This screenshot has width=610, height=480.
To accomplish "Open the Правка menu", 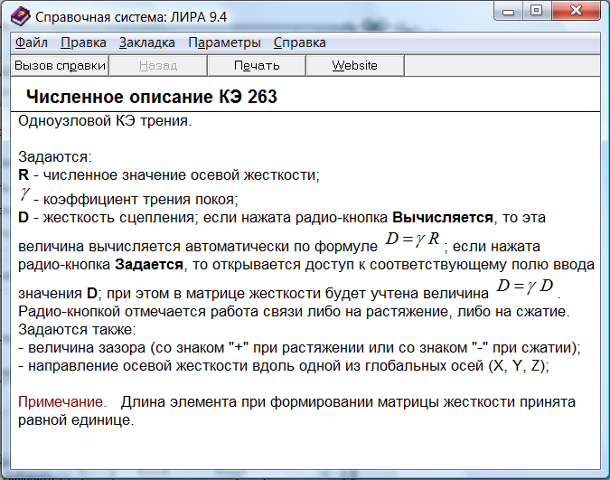I will [x=83, y=42].
